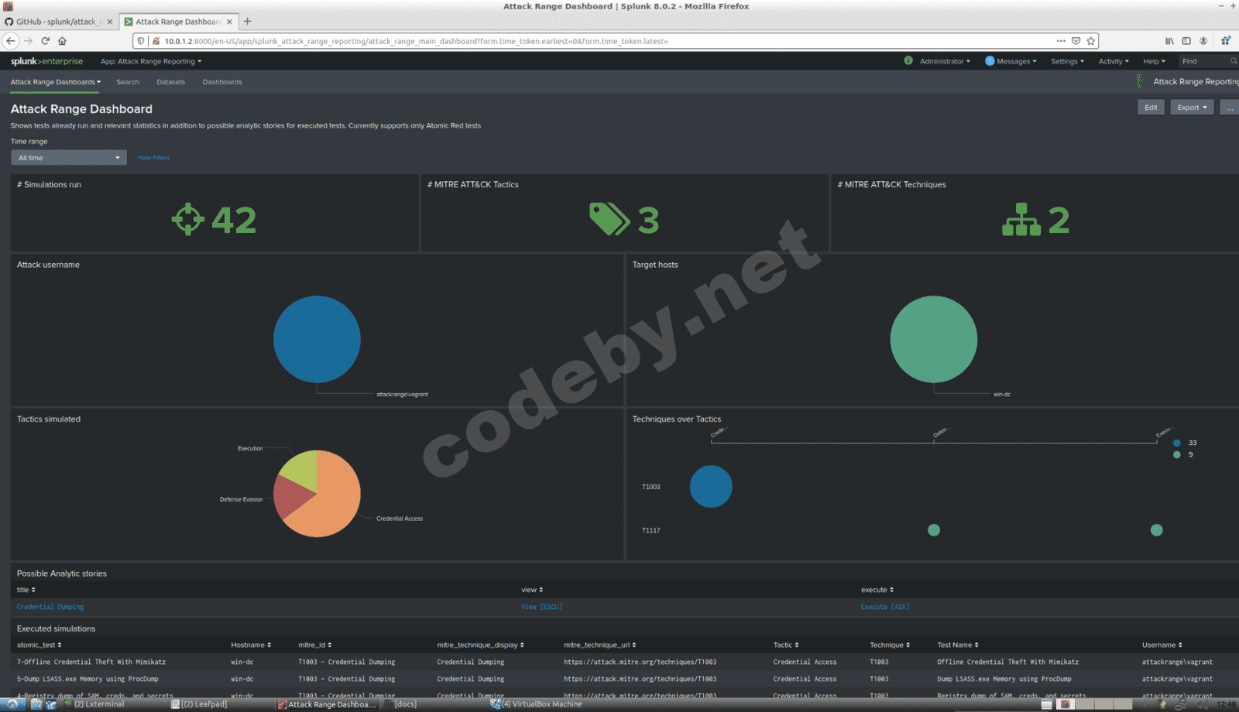Sort table by atomic_test column
The width and height of the screenshot is (1239, 712).
point(39,645)
